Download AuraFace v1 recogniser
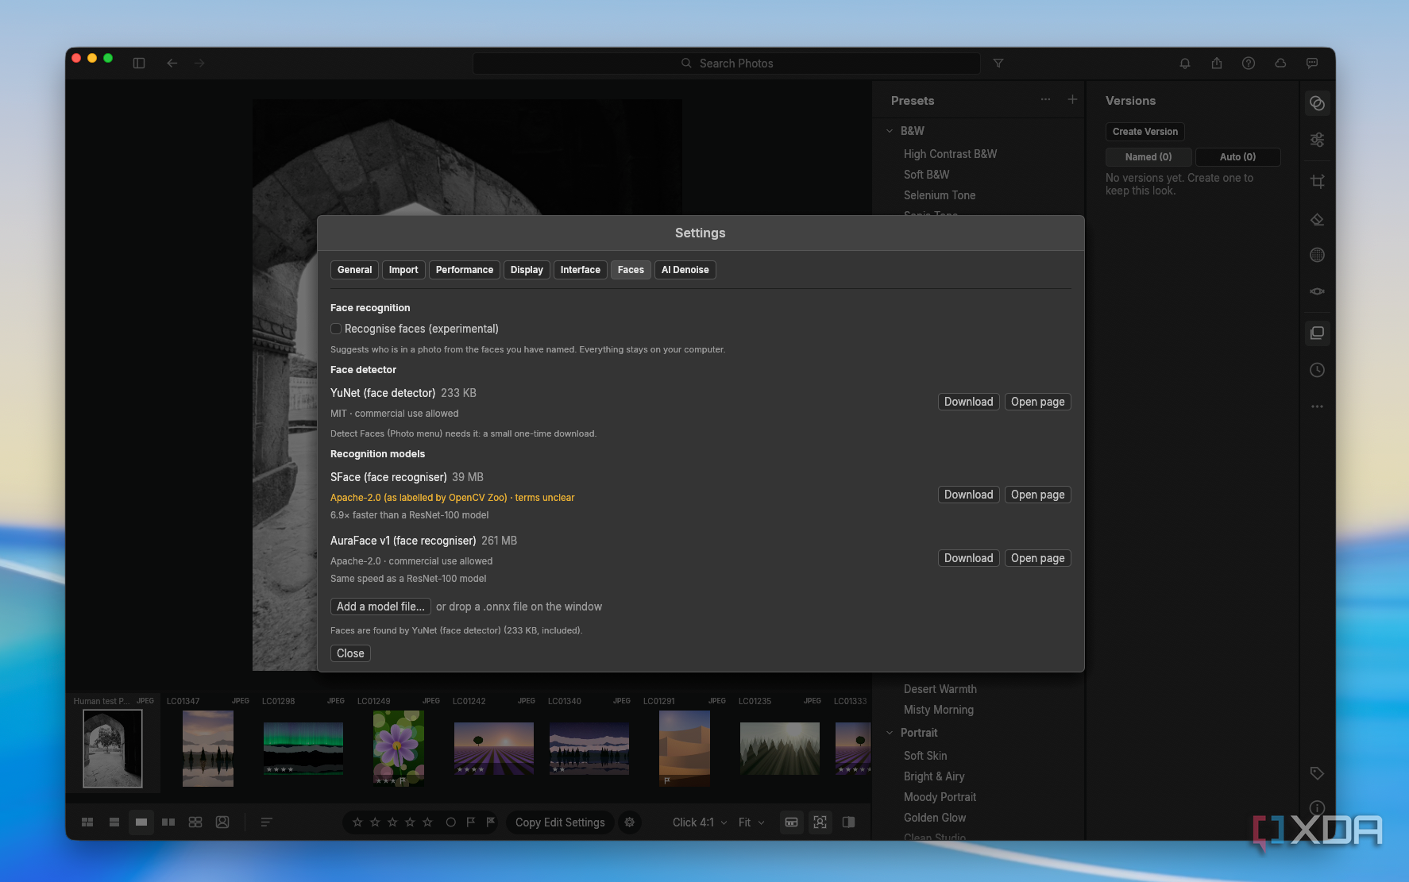1409x882 pixels. point(968,558)
